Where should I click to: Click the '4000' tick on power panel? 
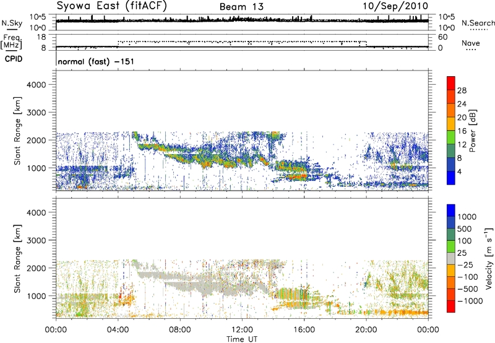tap(36, 85)
